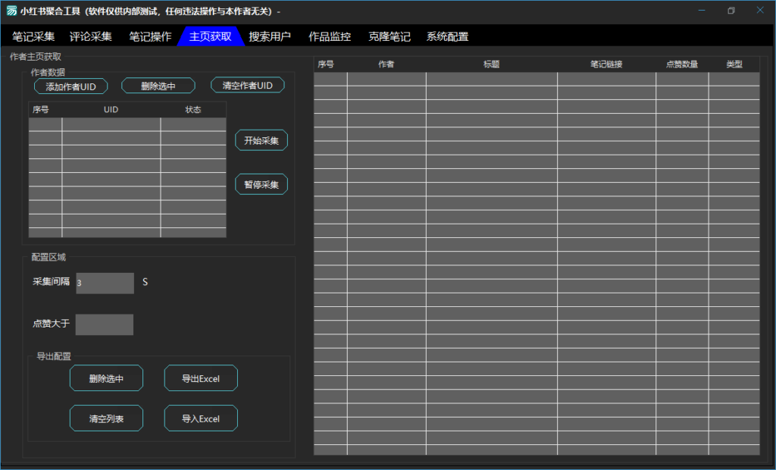Click 删除选中 in the 作者数据 section
This screenshot has width=776, height=470.
(x=158, y=86)
